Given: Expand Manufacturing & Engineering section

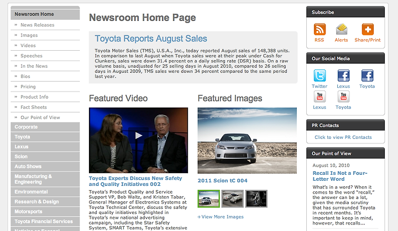Looking at the screenshot, I should tap(45, 179).
